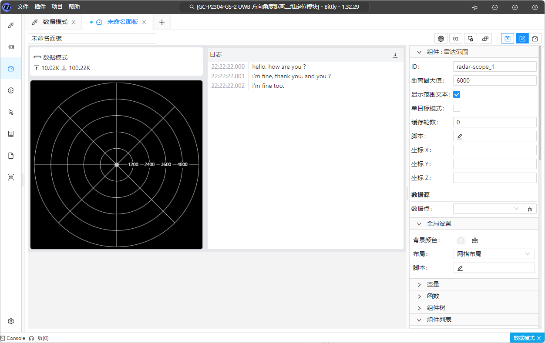
Task: Open the 文件 menu
Action: pos(23,7)
